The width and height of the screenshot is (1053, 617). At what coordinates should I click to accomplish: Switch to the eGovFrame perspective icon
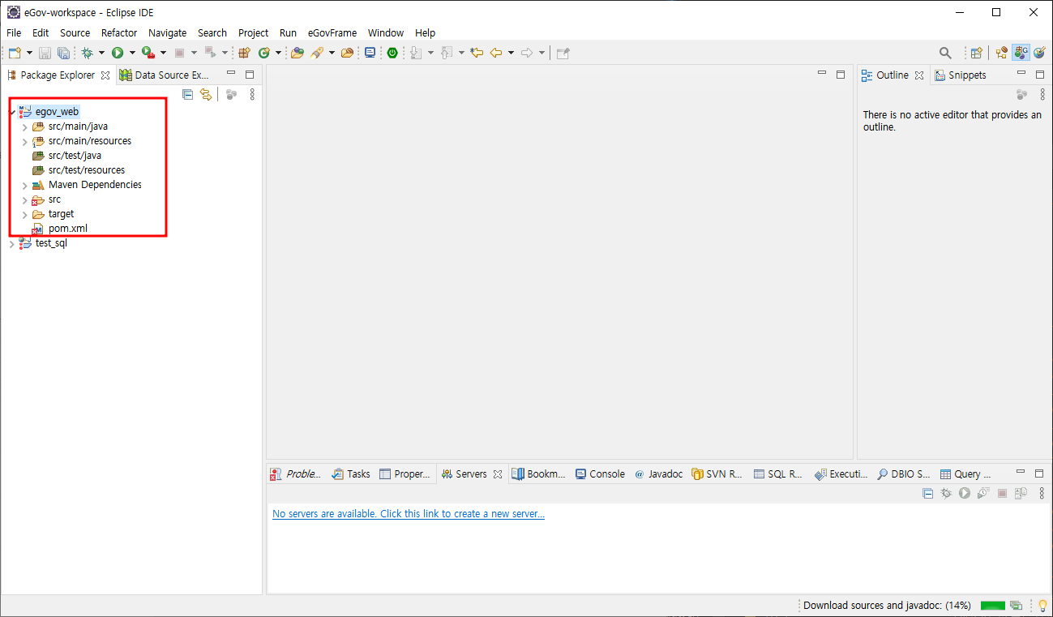[x=1021, y=53]
